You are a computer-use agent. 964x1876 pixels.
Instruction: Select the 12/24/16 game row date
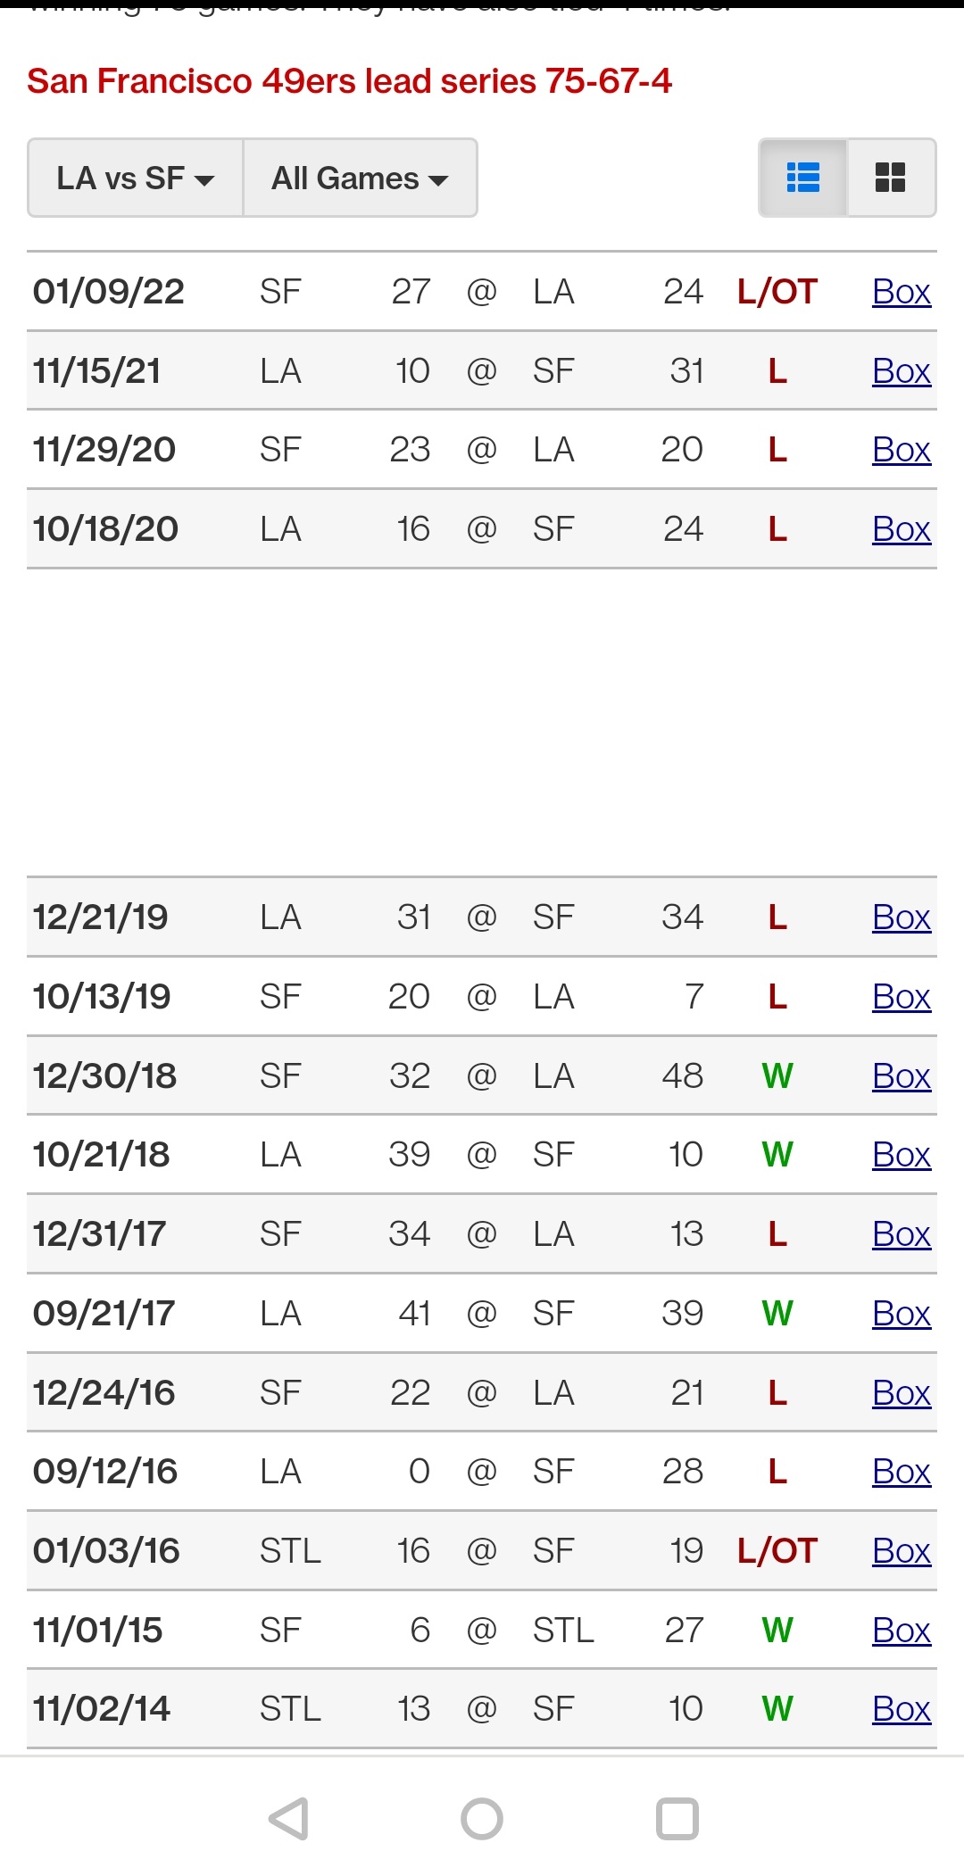(x=104, y=1393)
